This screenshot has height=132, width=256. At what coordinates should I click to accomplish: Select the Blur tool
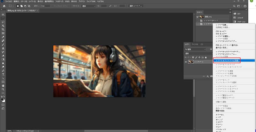click(3, 63)
